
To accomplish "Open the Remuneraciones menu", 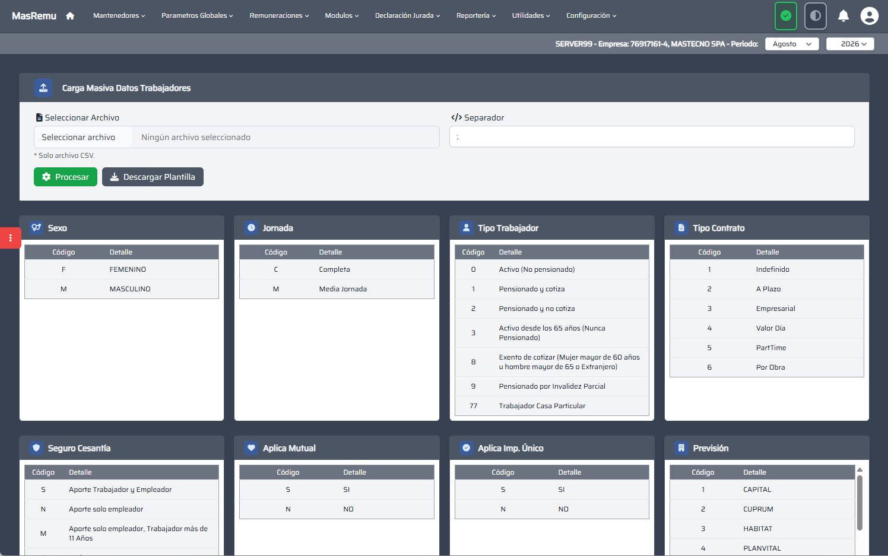I will click(279, 15).
